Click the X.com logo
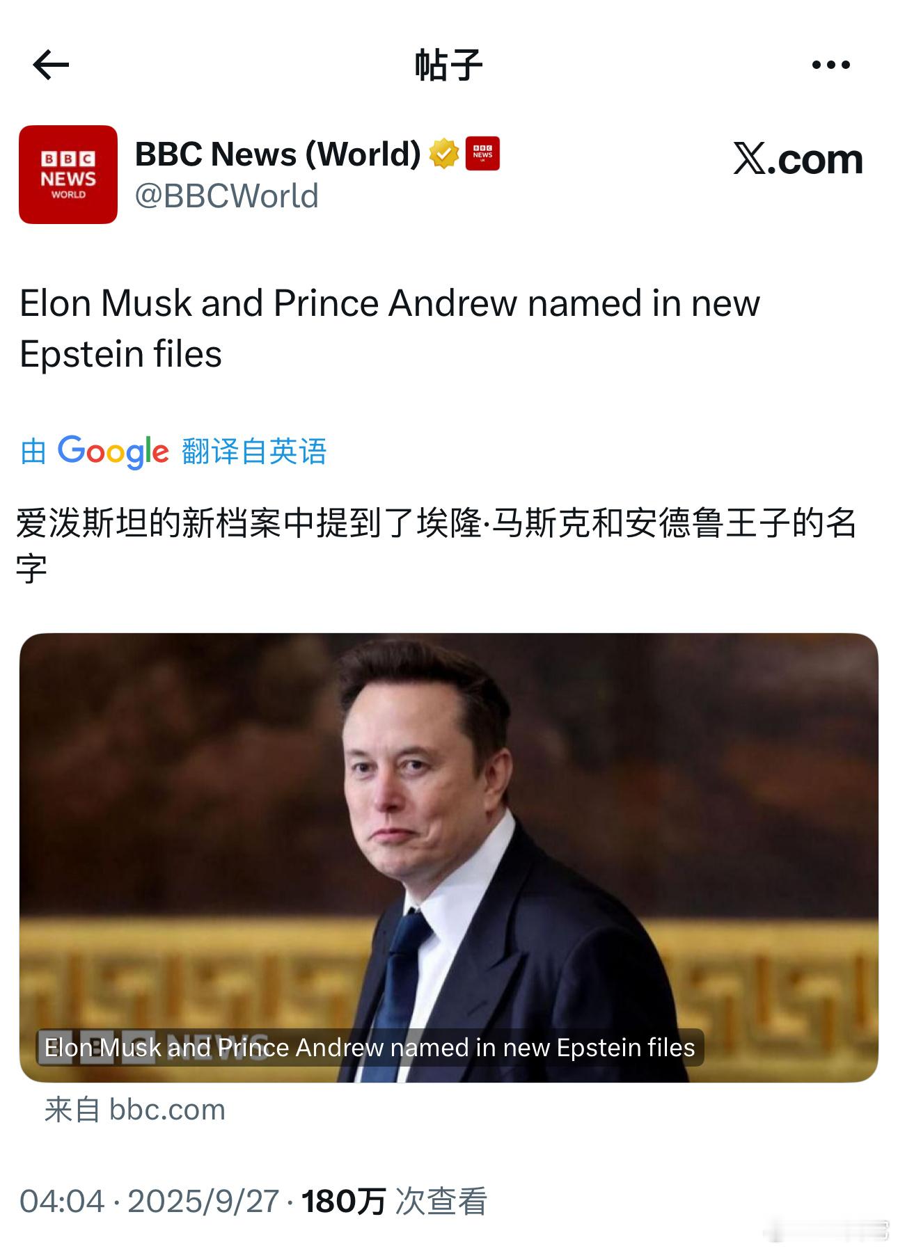 pos(798,159)
